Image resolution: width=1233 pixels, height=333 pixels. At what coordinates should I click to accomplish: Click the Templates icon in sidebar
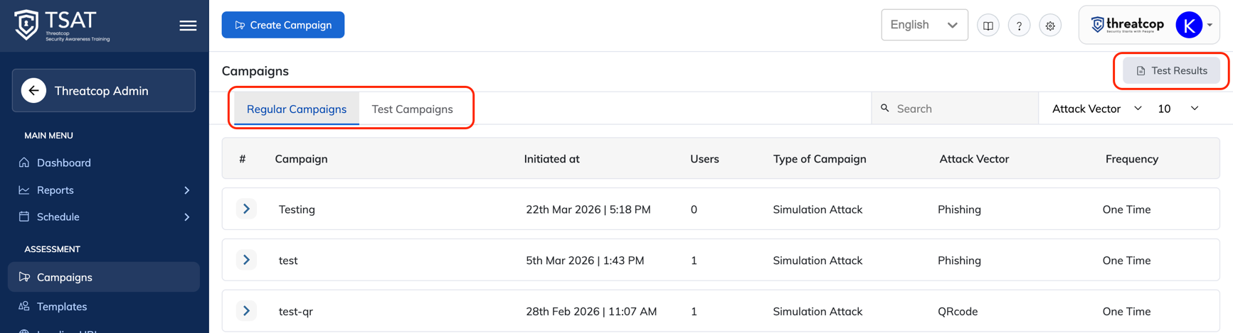[x=24, y=306]
